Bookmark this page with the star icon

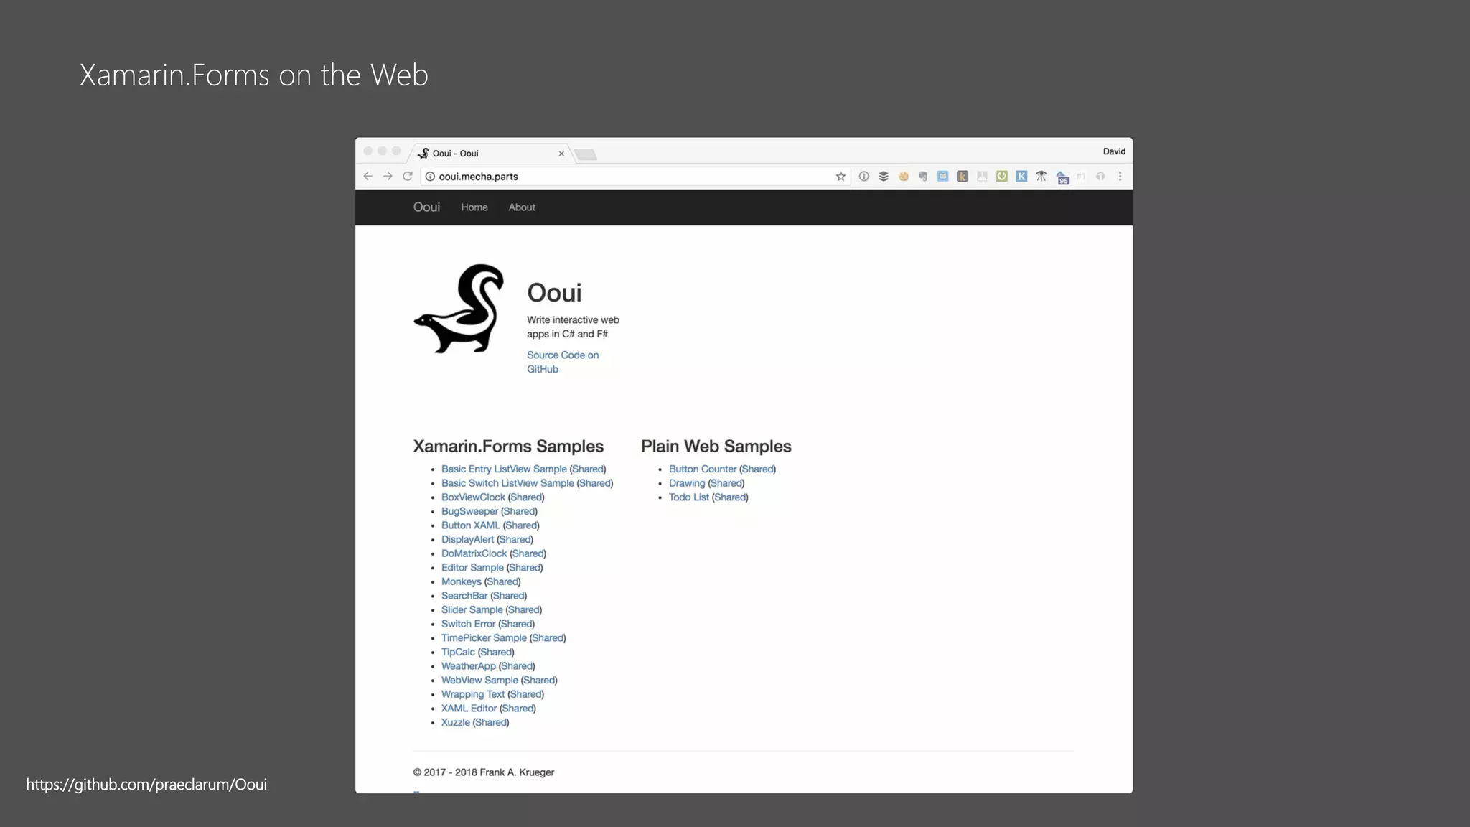[x=841, y=177]
